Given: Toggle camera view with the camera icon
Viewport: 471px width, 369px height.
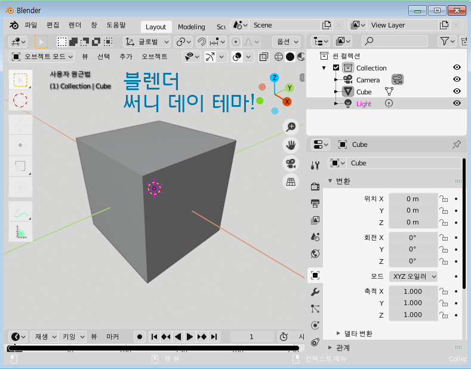Looking at the screenshot, I should pyautogui.click(x=291, y=164).
